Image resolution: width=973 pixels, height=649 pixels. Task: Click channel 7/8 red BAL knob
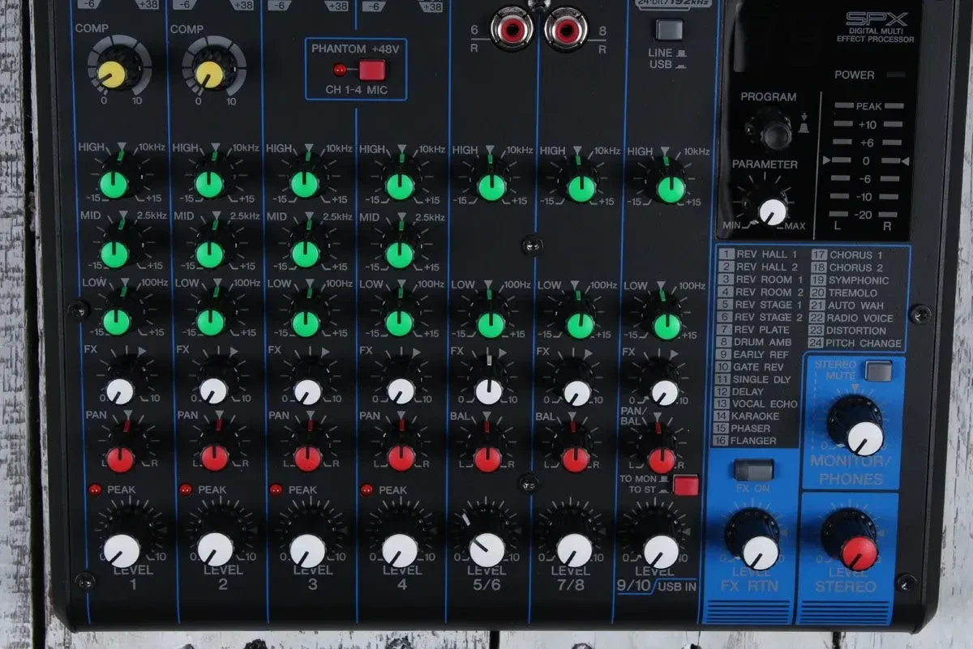pos(576,459)
